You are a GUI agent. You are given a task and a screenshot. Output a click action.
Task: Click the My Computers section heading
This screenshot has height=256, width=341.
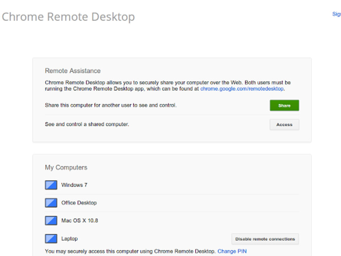click(66, 167)
